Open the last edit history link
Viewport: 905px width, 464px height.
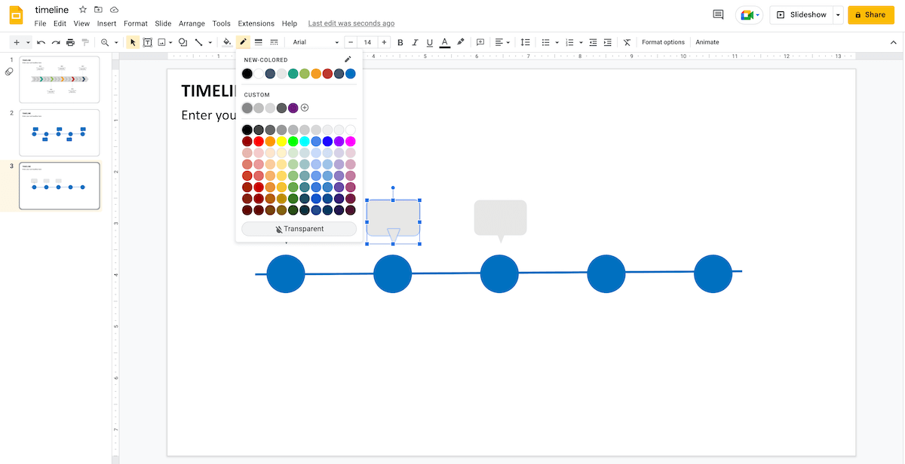(x=351, y=23)
